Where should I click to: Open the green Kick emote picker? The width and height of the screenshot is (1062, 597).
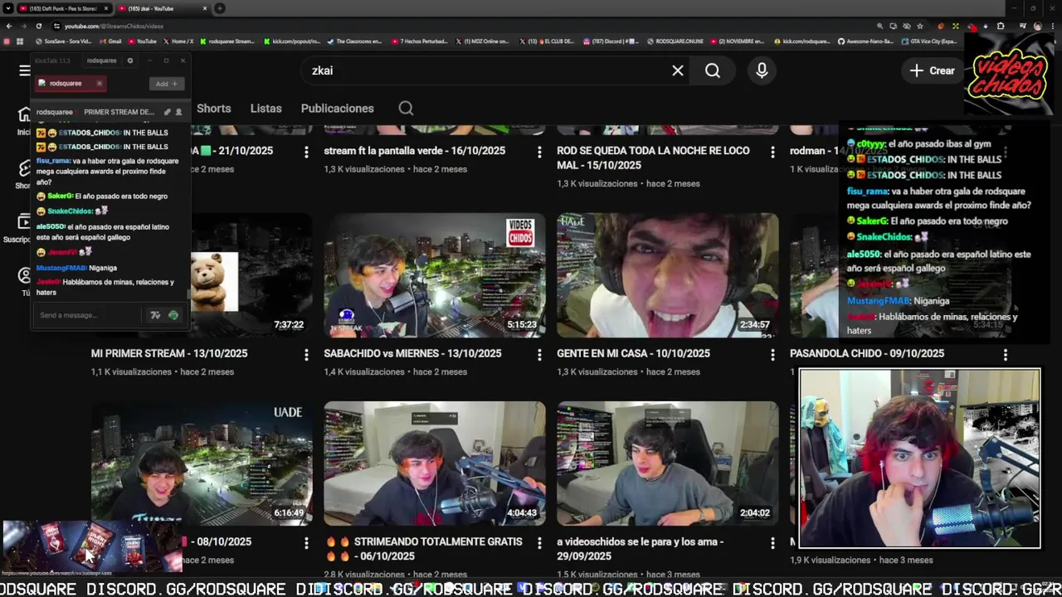coord(173,315)
